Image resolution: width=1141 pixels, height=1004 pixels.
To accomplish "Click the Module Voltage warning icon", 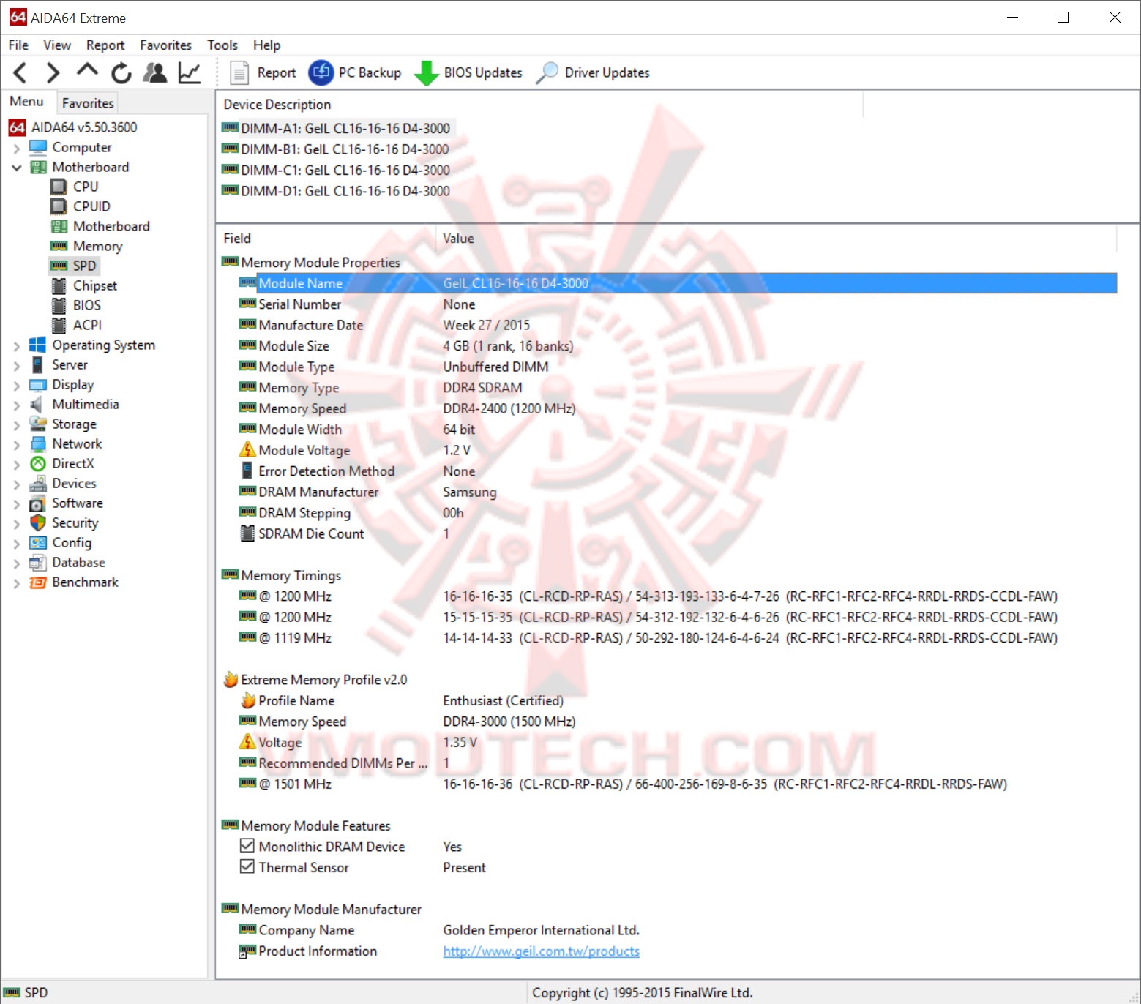I will [248, 449].
